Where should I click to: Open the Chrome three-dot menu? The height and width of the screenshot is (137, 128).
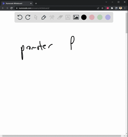(x=125, y=8)
